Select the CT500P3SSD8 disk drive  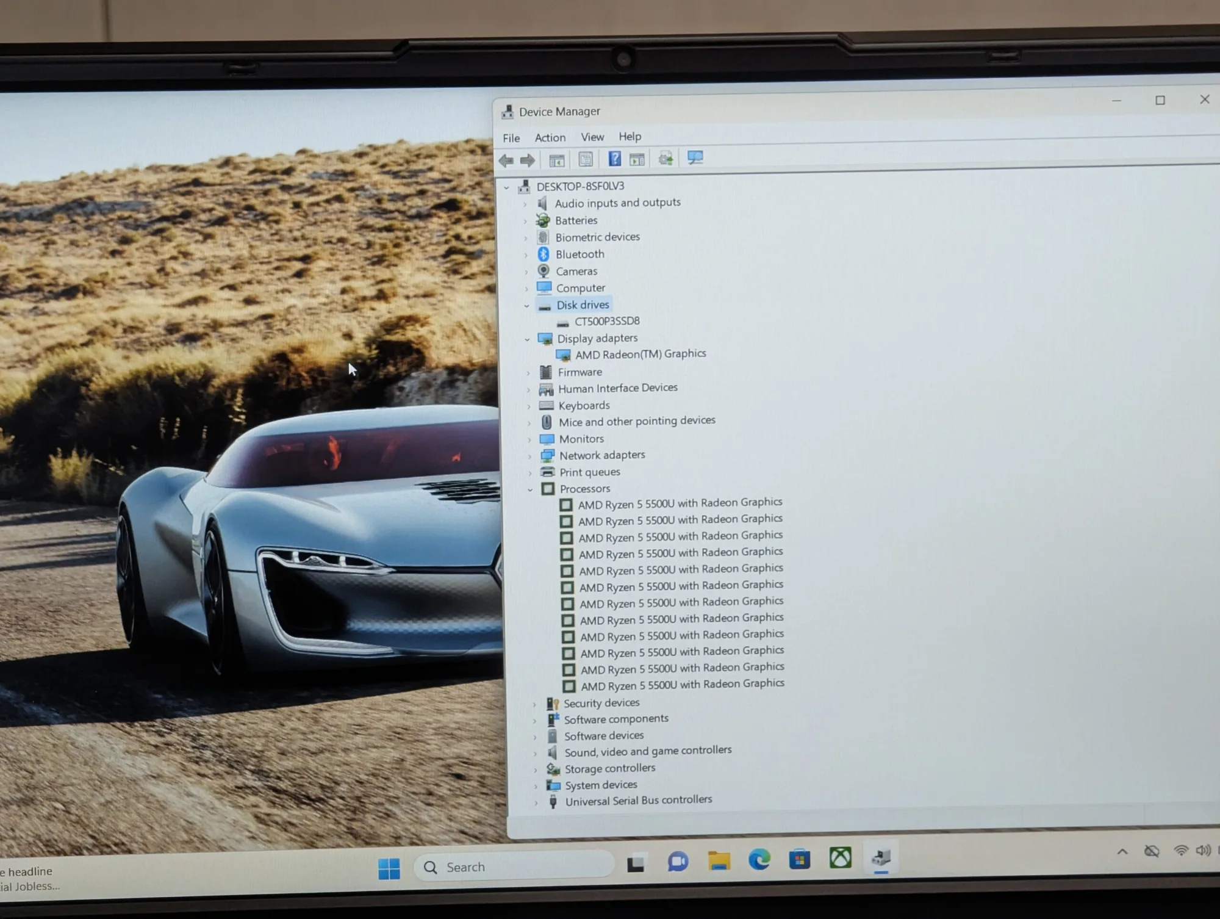point(607,321)
